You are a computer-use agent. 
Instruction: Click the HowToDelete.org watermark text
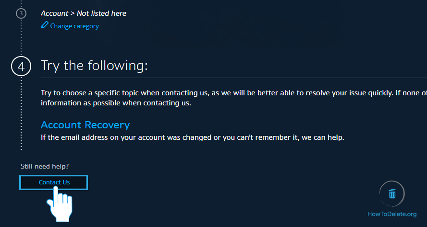[x=391, y=214]
